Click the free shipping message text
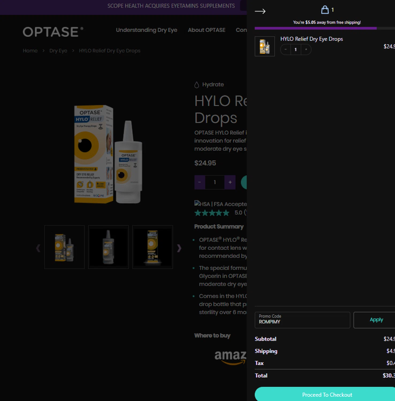The width and height of the screenshot is (395, 401). tap(327, 22)
